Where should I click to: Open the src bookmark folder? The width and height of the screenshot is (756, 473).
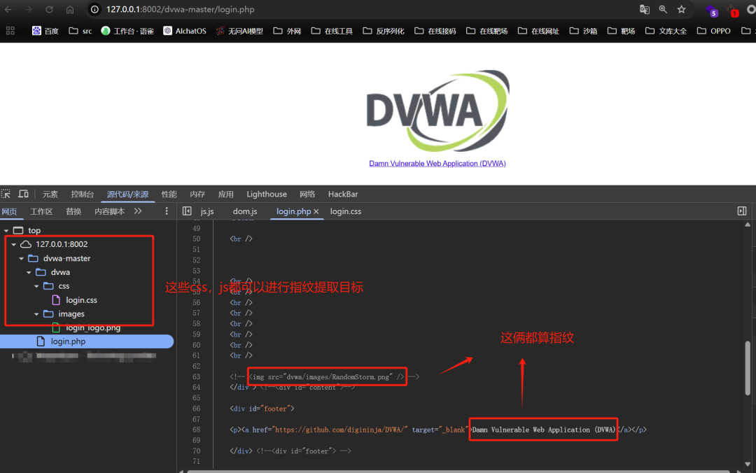(80, 31)
